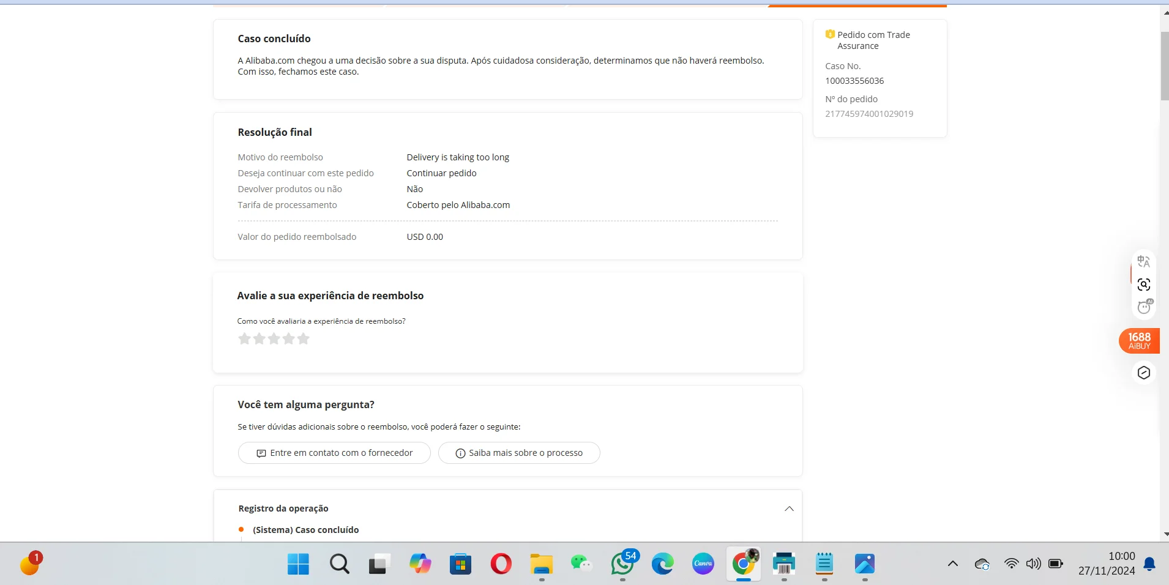The width and height of the screenshot is (1169, 585).
Task: Open the Photos app on the taskbar
Action: (865, 564)
